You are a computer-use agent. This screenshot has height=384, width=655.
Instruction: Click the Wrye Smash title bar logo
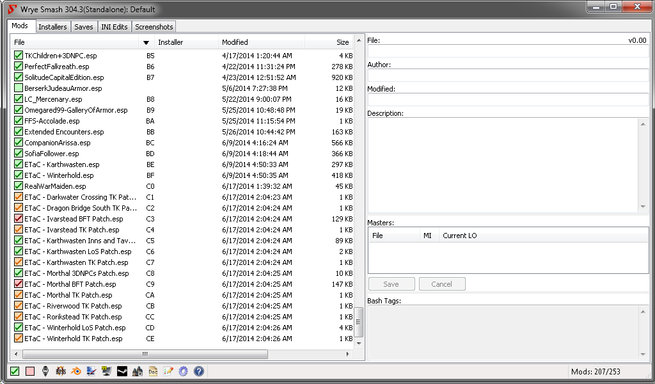[12, 9]
